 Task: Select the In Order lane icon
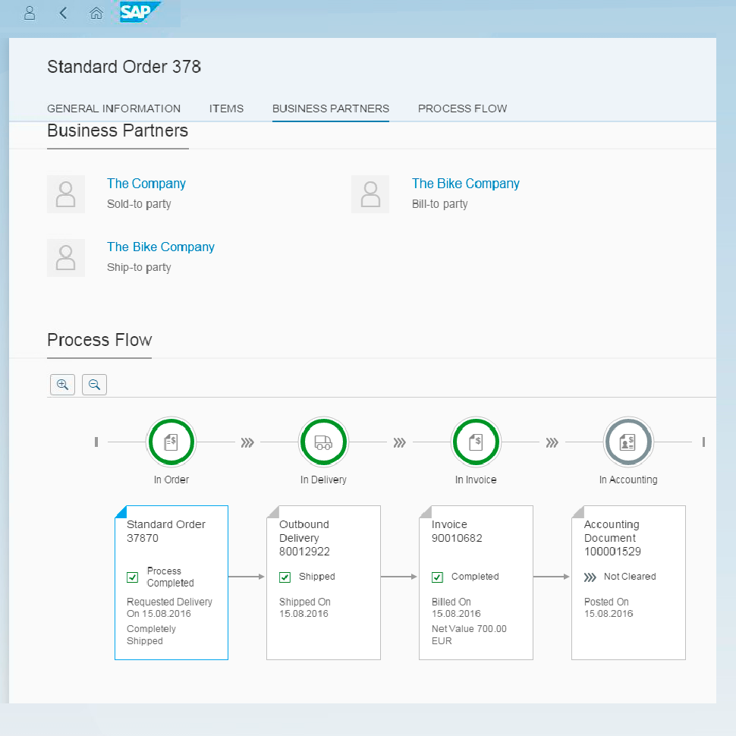coord(171,442)
